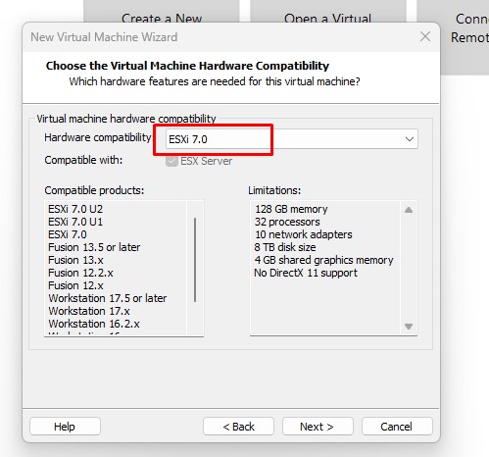Image resolution: width=489 pixels, height=457 pixels.
Task: Select ESXi 7.0 U2 in Compatible products
Action: point(75,209)
